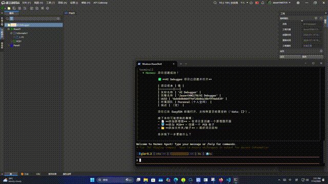This screenshot has height=184, width=328.
Task: Click the Windows taskbar search box
Action: [115, 180]
